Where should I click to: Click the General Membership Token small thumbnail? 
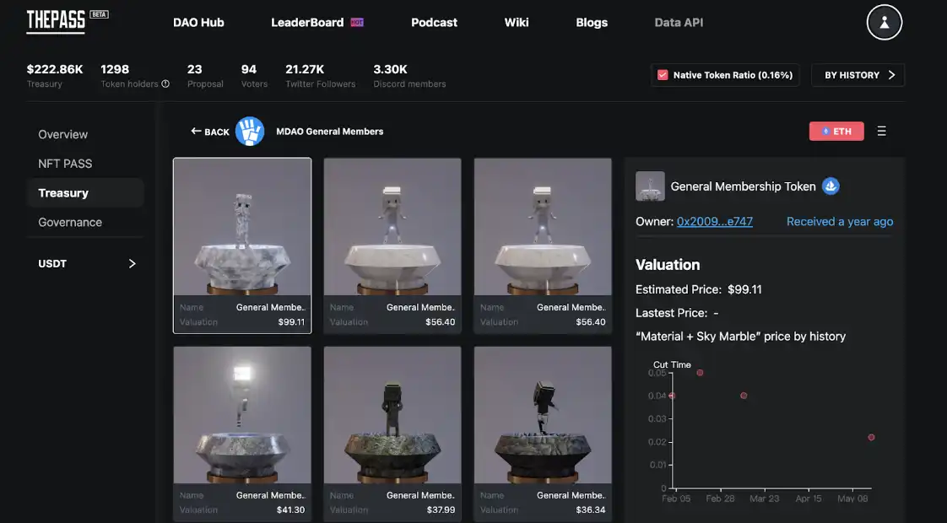tap(650, 186)
